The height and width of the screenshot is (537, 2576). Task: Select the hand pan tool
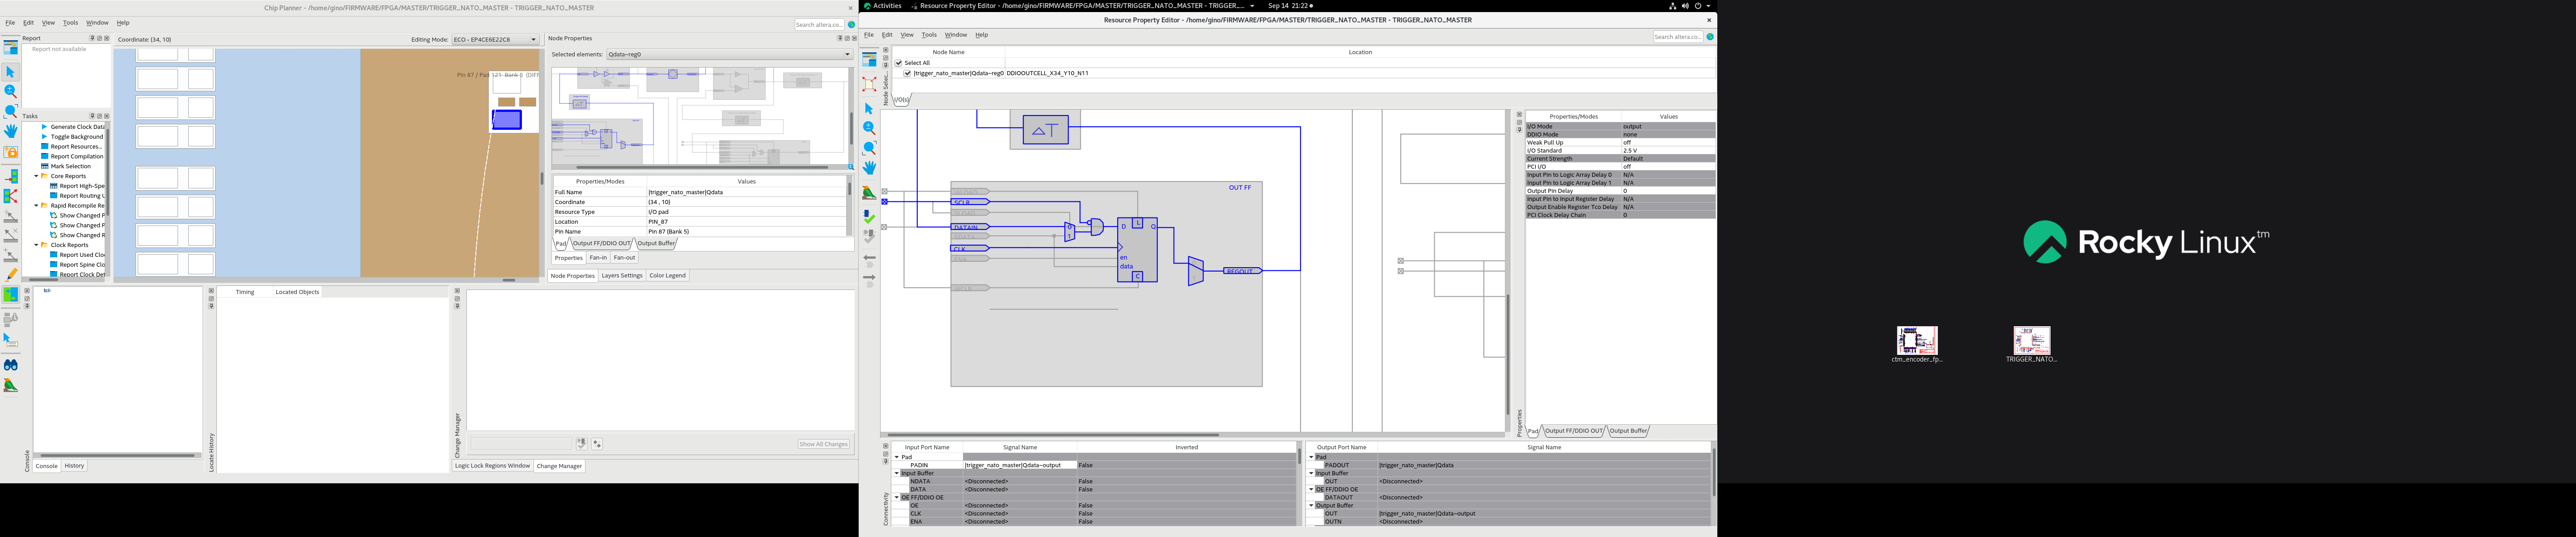click(x=10, y=131)
